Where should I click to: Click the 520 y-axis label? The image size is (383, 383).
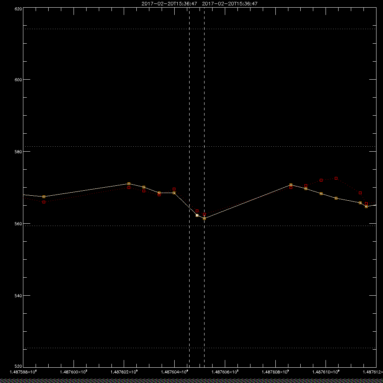coord(18,367)
